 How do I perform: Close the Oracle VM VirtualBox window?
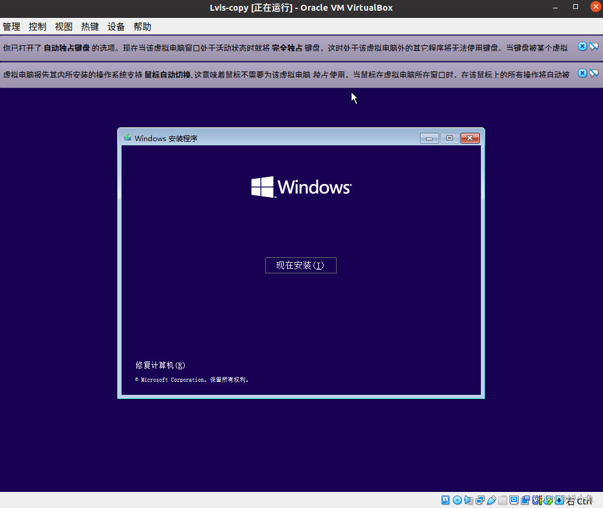pos(596,7)
